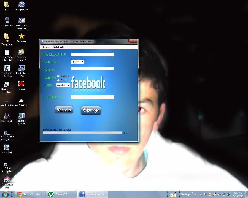Open the Recycle Bin
248x198 pixels.
point(7,22)
